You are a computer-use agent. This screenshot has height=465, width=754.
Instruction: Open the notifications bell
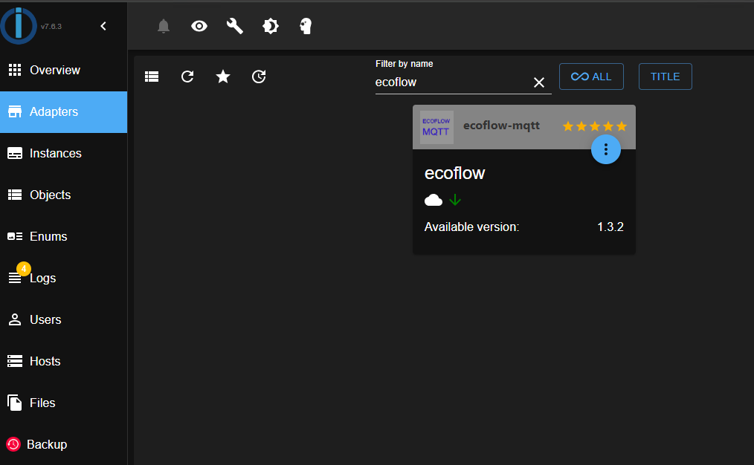[164, 26]
